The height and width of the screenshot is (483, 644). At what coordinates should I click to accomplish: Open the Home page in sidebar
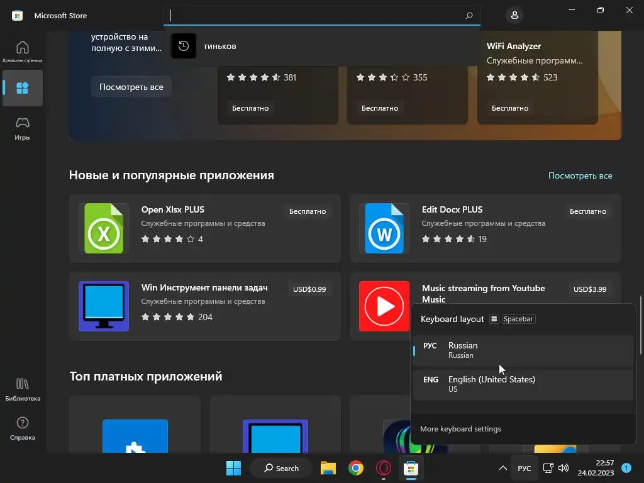point(22,51)
